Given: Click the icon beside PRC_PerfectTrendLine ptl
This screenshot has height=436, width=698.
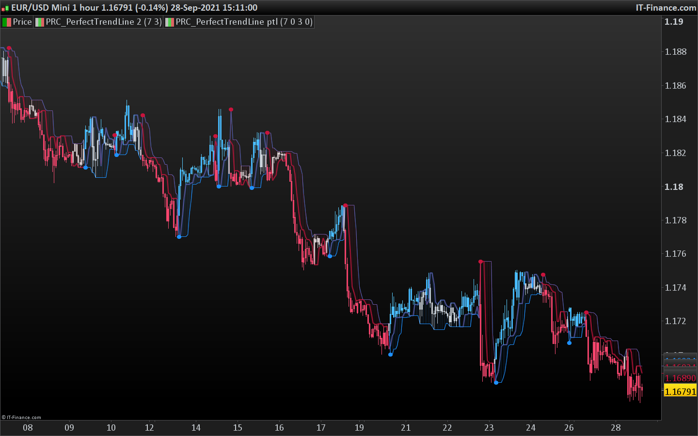Looking at the screenshot, I should click(170, 22).
